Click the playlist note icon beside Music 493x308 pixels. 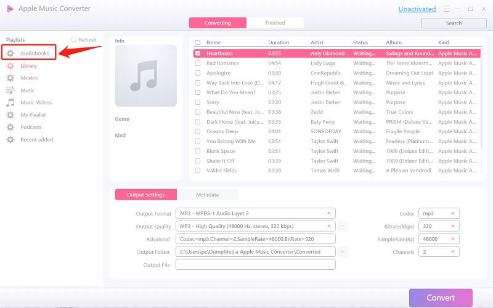(x=10, y=90)
